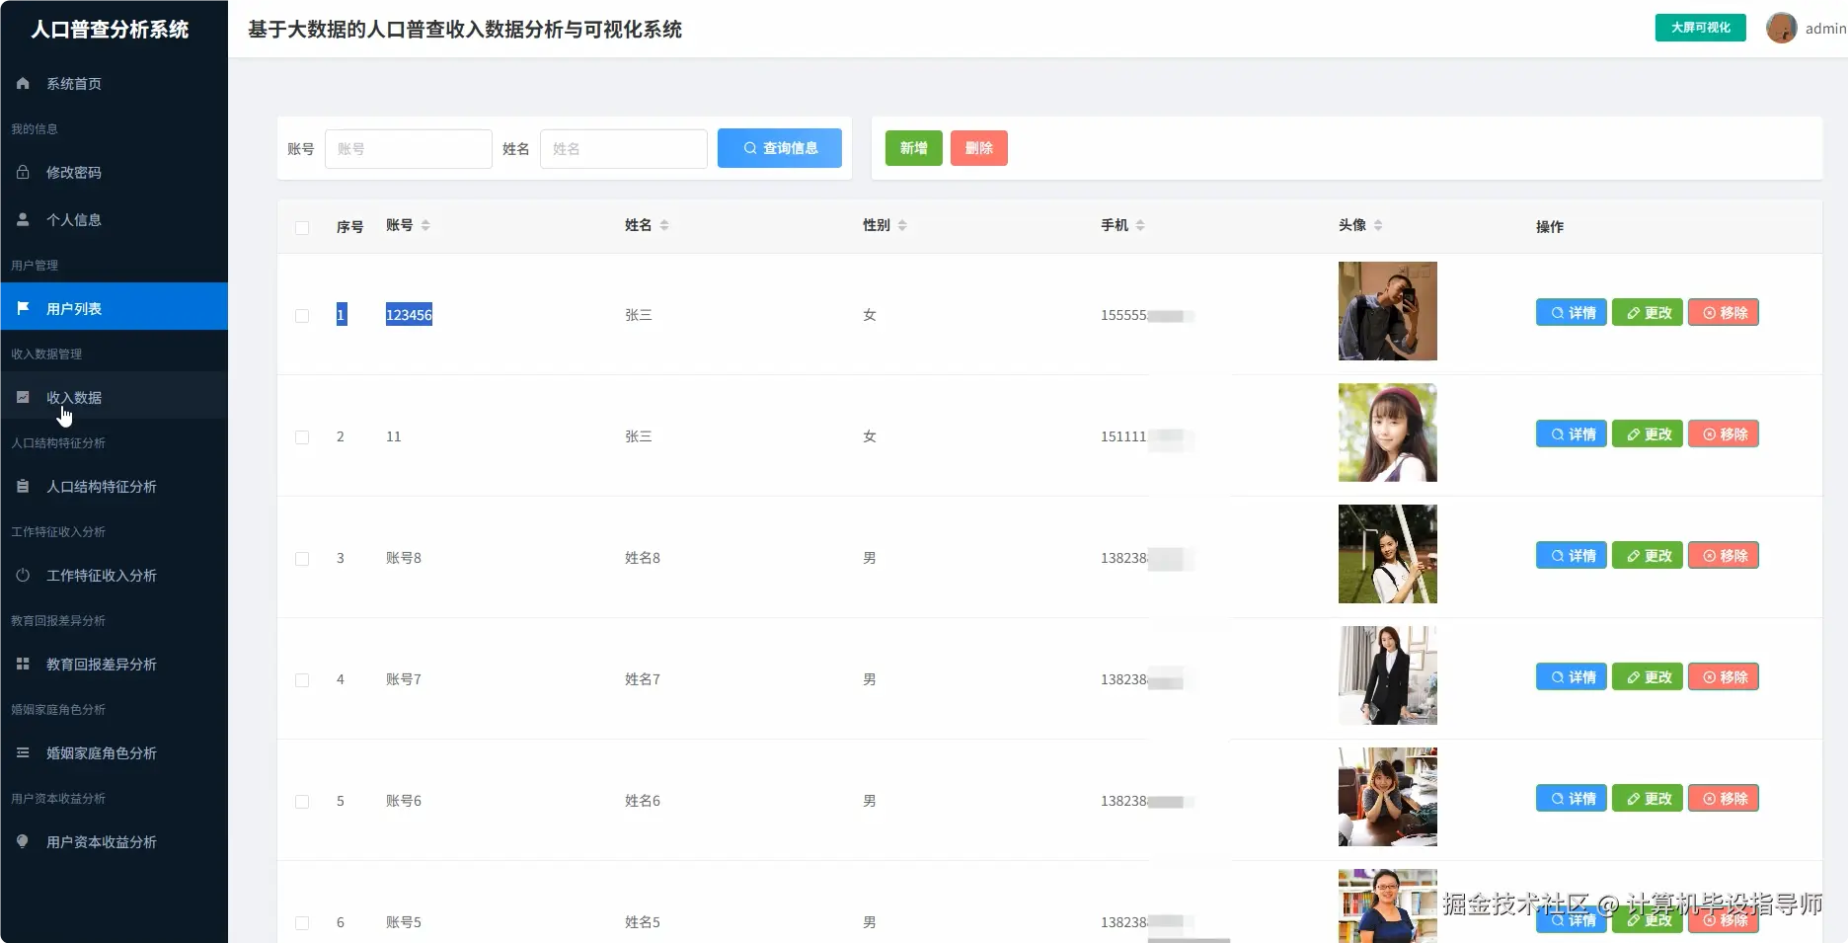Click 移除 for account 11
This screenshot has width=1848, height=943.
coord(1724,434)
